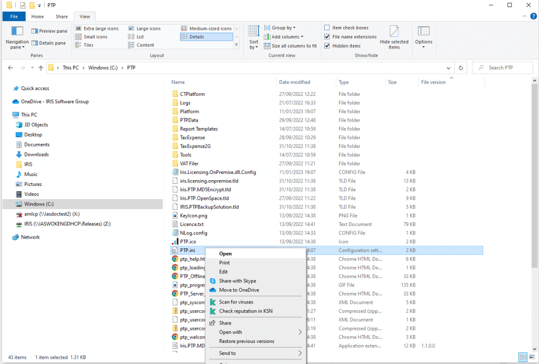Enable Item check boxes option

click(327, 28)
